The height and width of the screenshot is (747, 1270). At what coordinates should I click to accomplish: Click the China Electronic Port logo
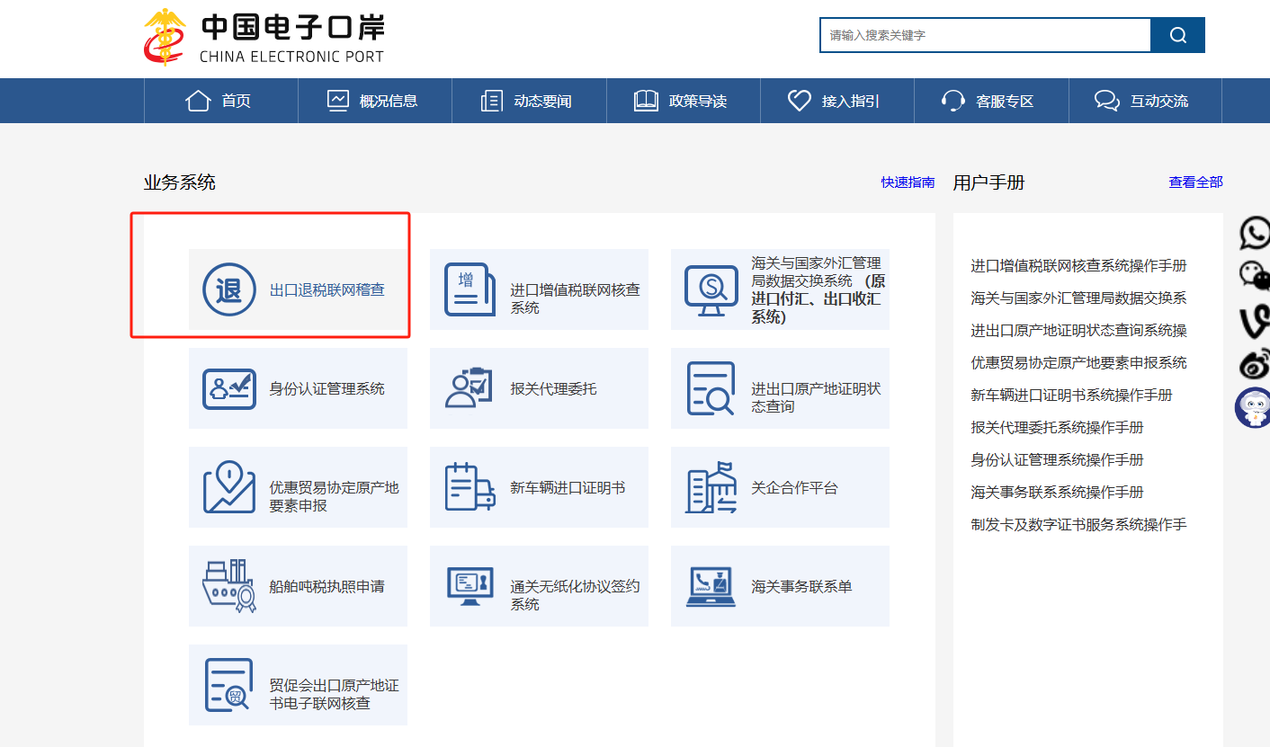[264, 37]
